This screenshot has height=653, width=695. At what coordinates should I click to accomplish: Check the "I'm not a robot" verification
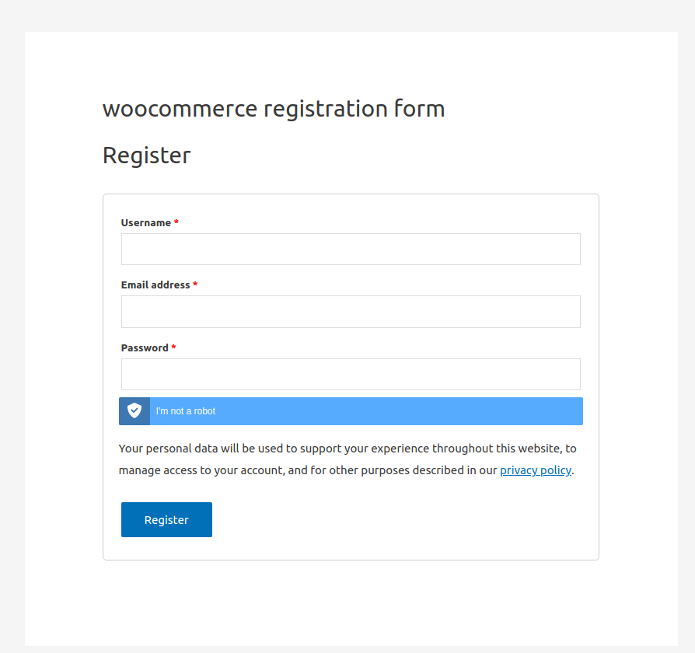pyautogui.click(x=186, y=411)
